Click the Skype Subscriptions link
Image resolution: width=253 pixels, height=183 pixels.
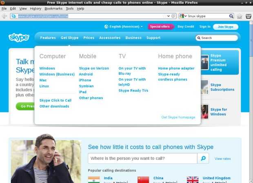[x=222, y=87]
